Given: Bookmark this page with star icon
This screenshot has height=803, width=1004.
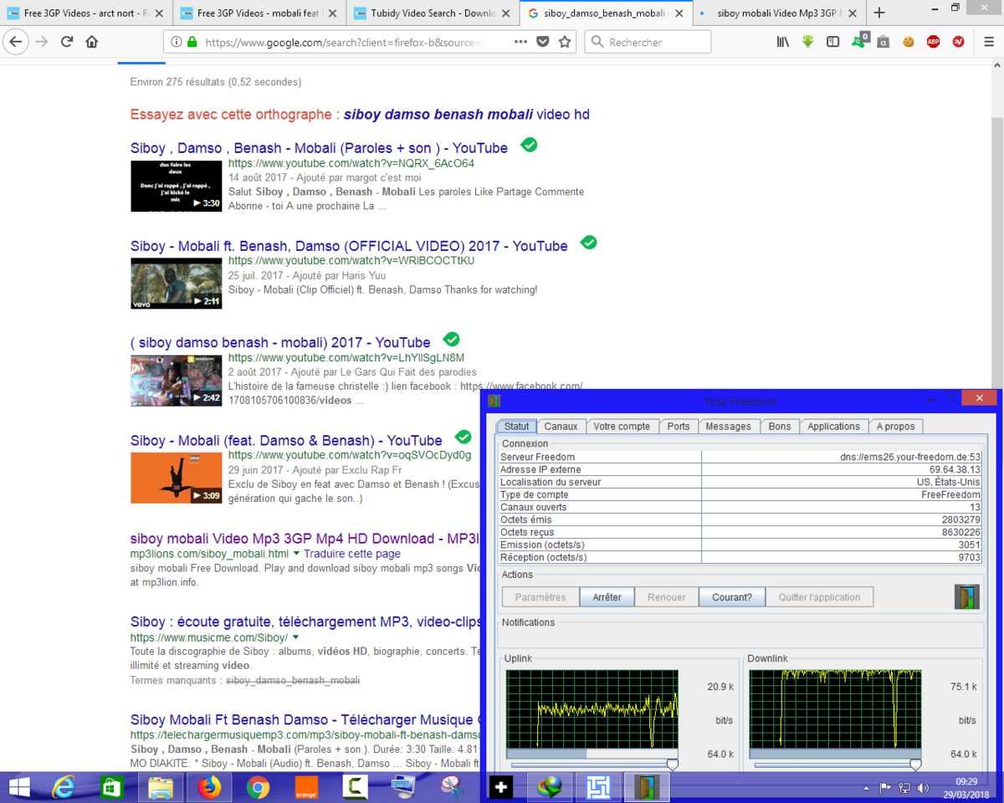Looking at the screenshot, I should 565,42.
